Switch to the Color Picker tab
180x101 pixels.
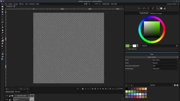click(144, 13)
